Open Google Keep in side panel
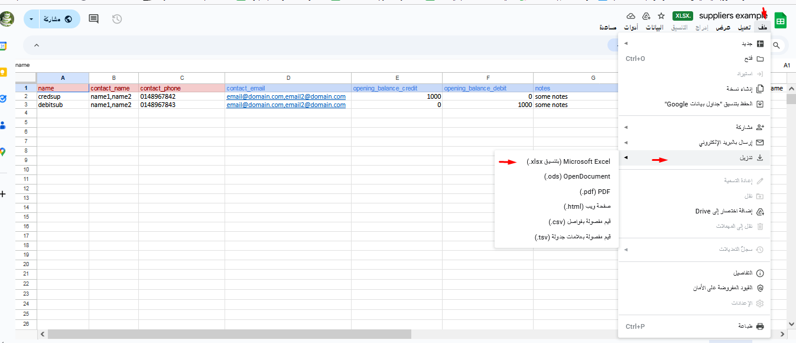The height and width of the screenshot is (343, 796). pyautogui.click(x=3, y=72)
